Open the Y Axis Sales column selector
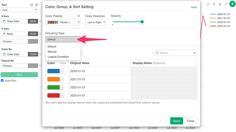 14,34
